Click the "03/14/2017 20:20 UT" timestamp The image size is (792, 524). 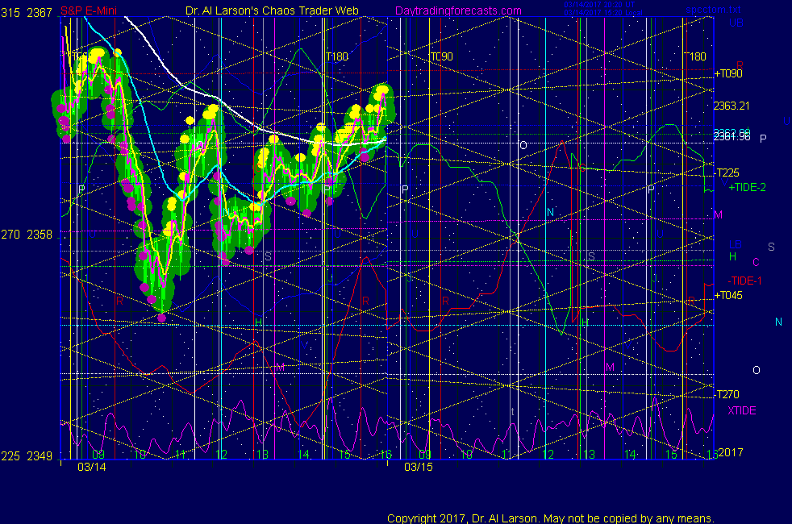pyautogui.click(x=599, y=5)
